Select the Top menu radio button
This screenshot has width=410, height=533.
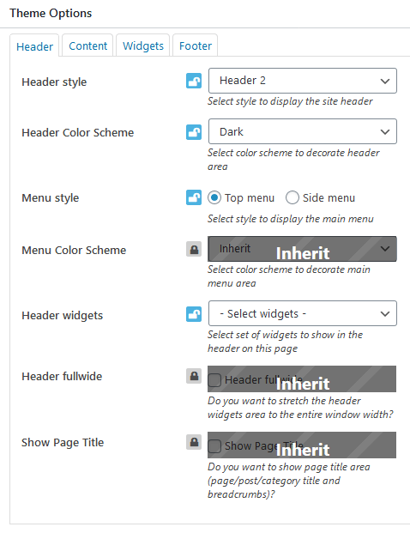214,197
